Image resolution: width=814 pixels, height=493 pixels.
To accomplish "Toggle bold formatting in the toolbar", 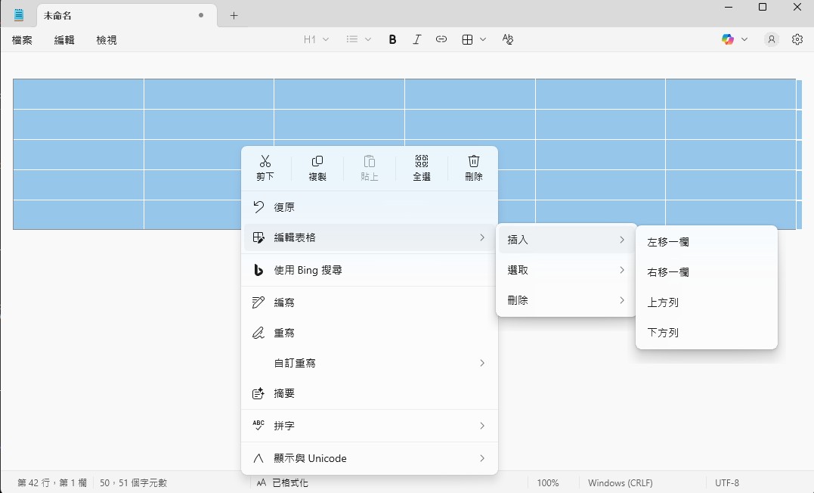I will point(392,39).
